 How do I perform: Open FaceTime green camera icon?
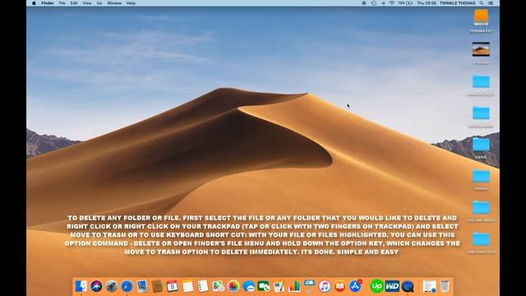click(x=264, y=286)
